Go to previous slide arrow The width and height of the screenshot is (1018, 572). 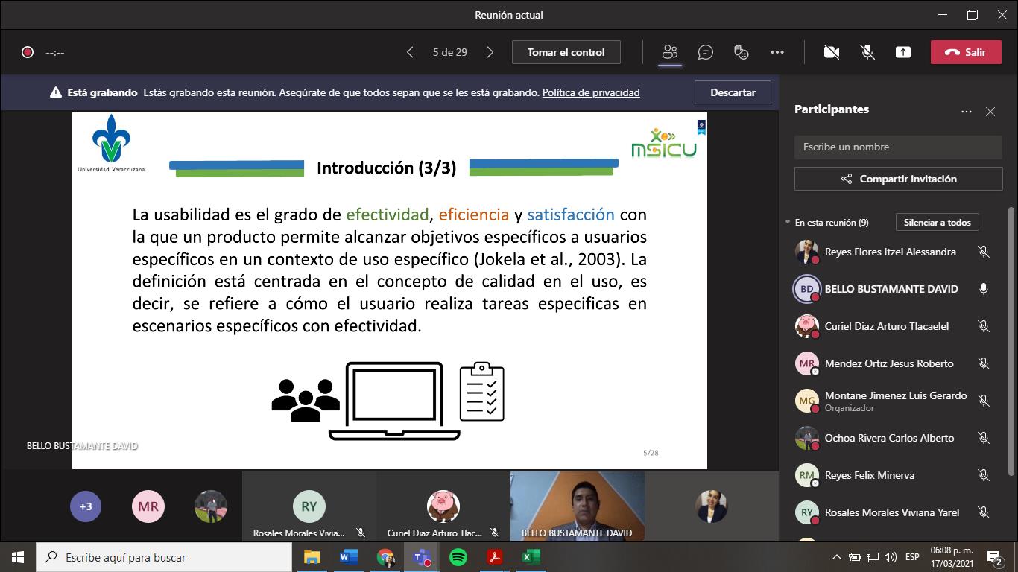click(410, 52)
